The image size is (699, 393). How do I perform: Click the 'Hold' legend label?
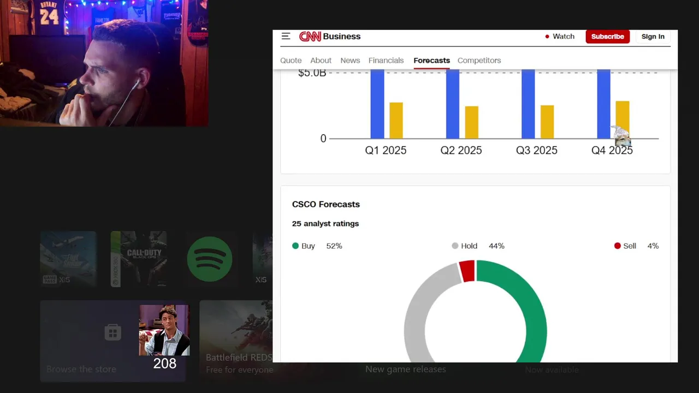tap(469, 246)
